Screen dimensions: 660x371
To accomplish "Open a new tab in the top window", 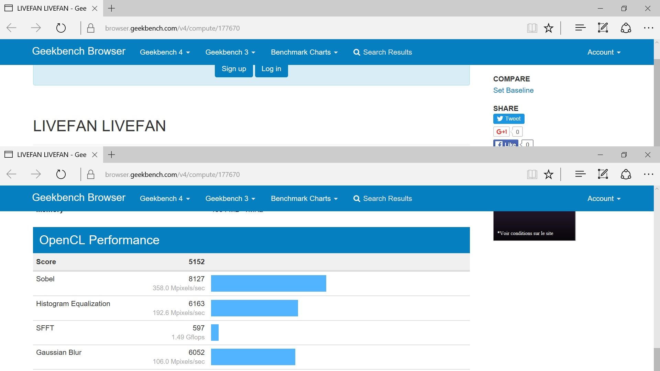I will 111,9.
